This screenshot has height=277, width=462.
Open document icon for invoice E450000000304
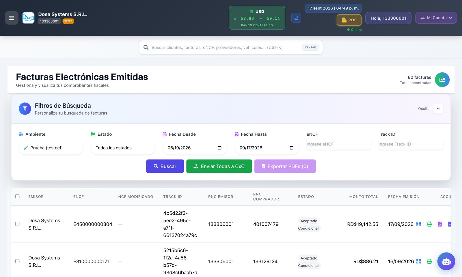click(x=449, y=224)
